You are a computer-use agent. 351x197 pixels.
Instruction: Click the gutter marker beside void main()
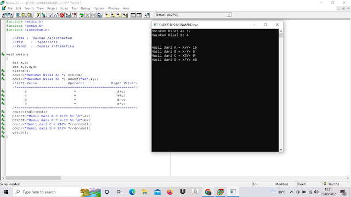pyautogui.click(x=3, y=54)
